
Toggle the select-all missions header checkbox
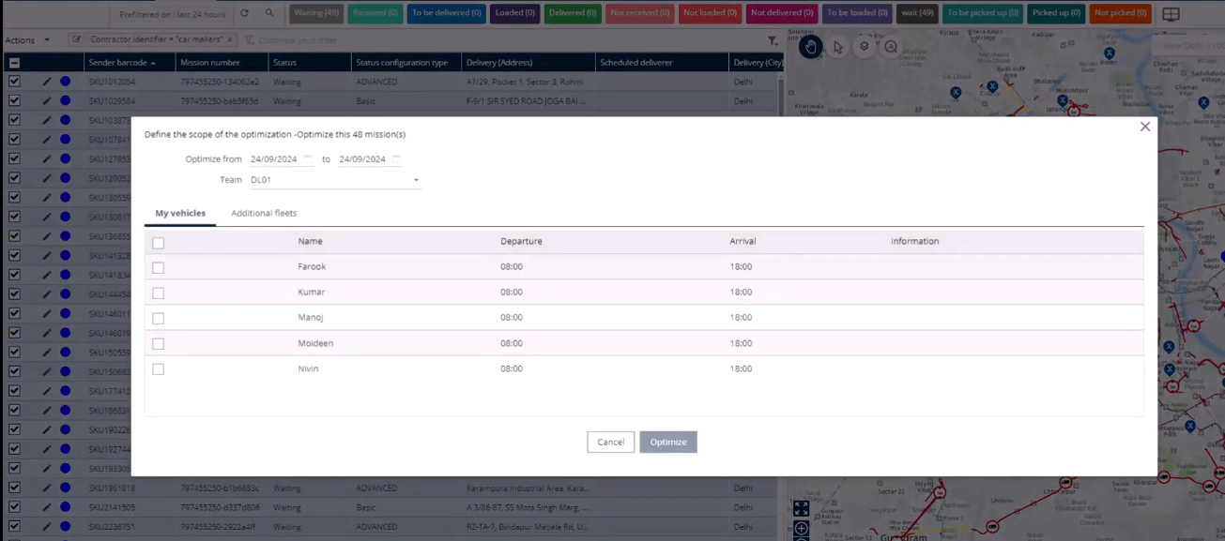(x=14, y=63)
